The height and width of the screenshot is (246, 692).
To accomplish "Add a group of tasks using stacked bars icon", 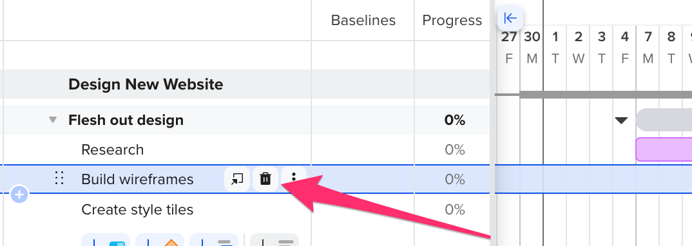I will [x=214, y=240].
